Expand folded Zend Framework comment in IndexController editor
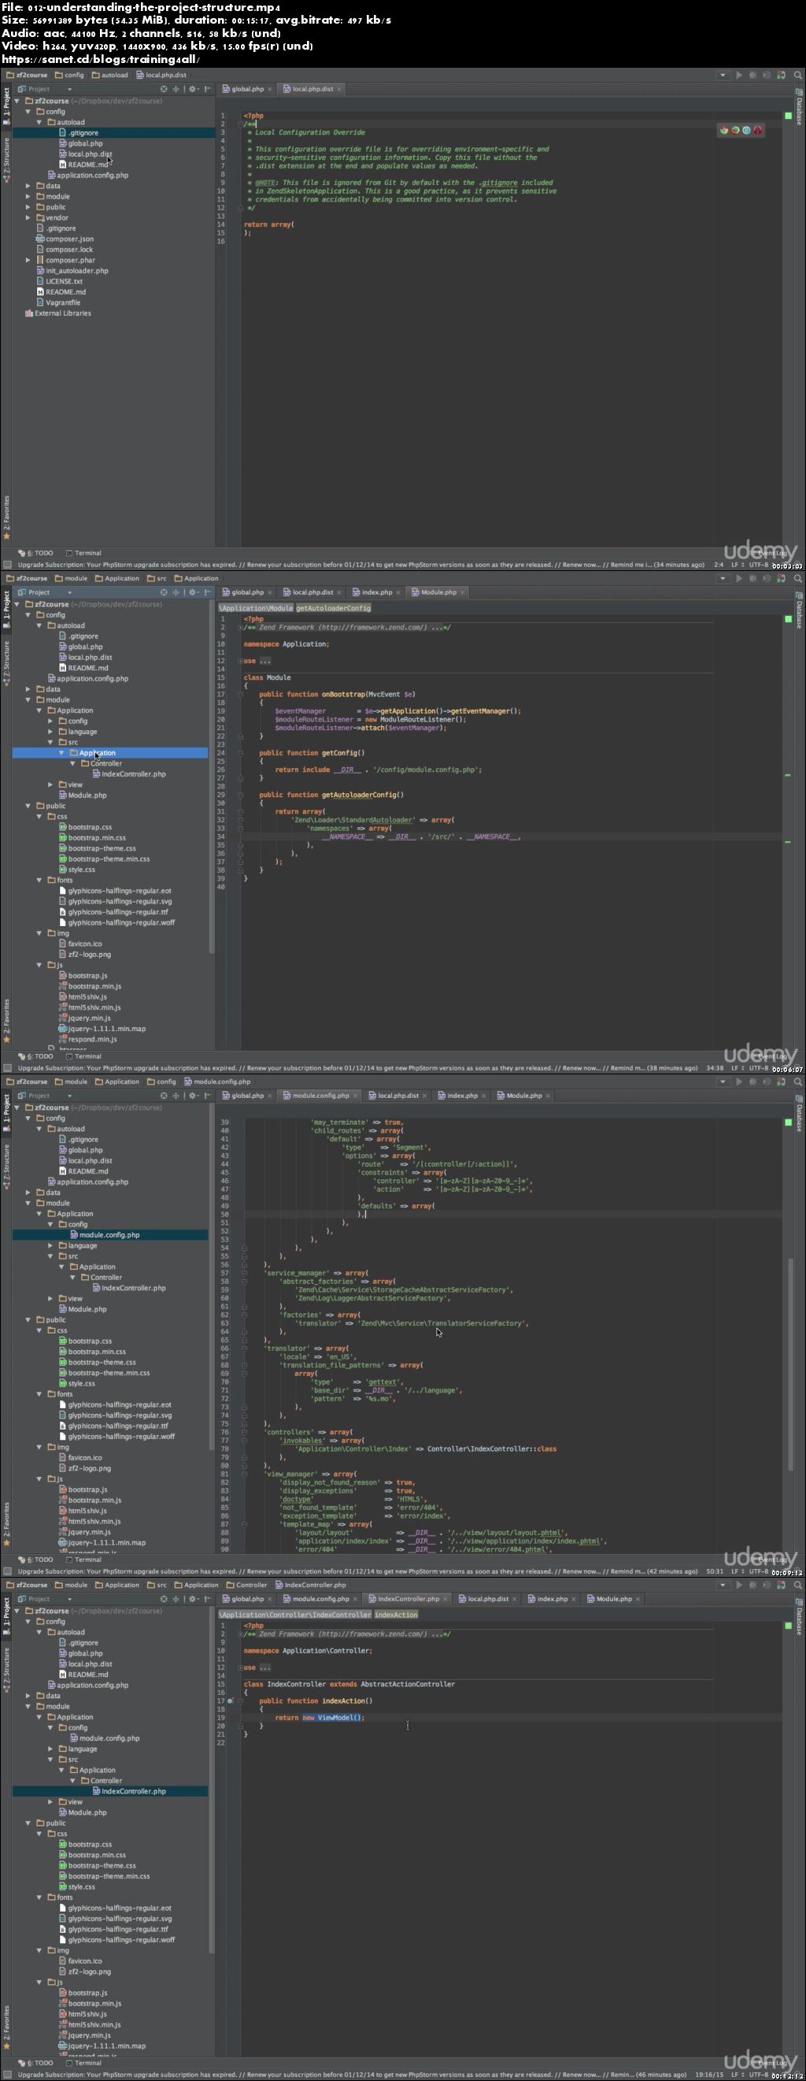Image resolution: width=806 pixels, height=2081 pixels. point(242,1634)
